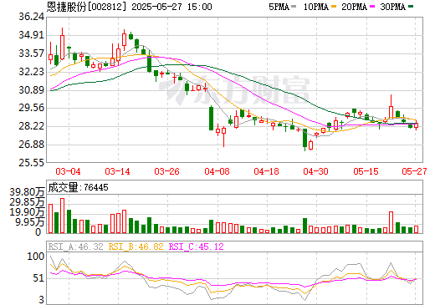
Task: Click the 26.88 price axis label
Action: [31, 145]
